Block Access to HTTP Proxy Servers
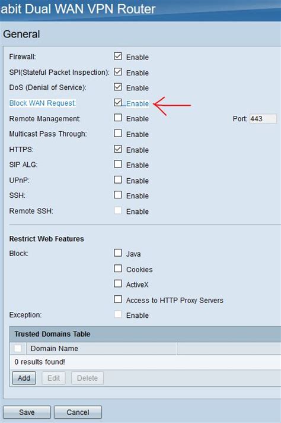The height and width of the screenshot is (423, 281). click(x=118, y=299)
